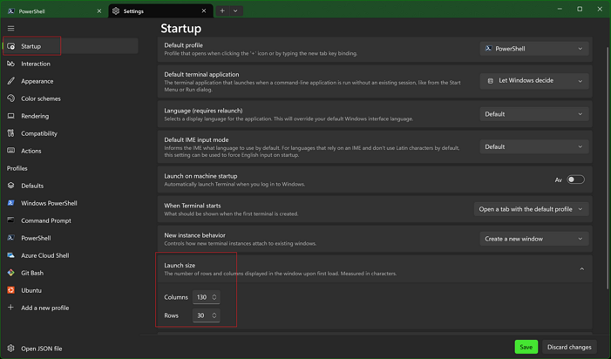Click the plus icon beside Add a new profile
The width and height of the screenshot is (611, 359).
click(x=11, y=308)
